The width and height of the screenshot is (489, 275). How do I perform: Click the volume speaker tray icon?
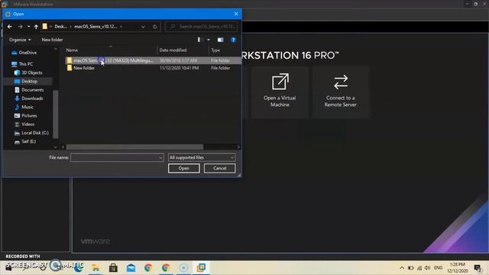click(428, 268)
